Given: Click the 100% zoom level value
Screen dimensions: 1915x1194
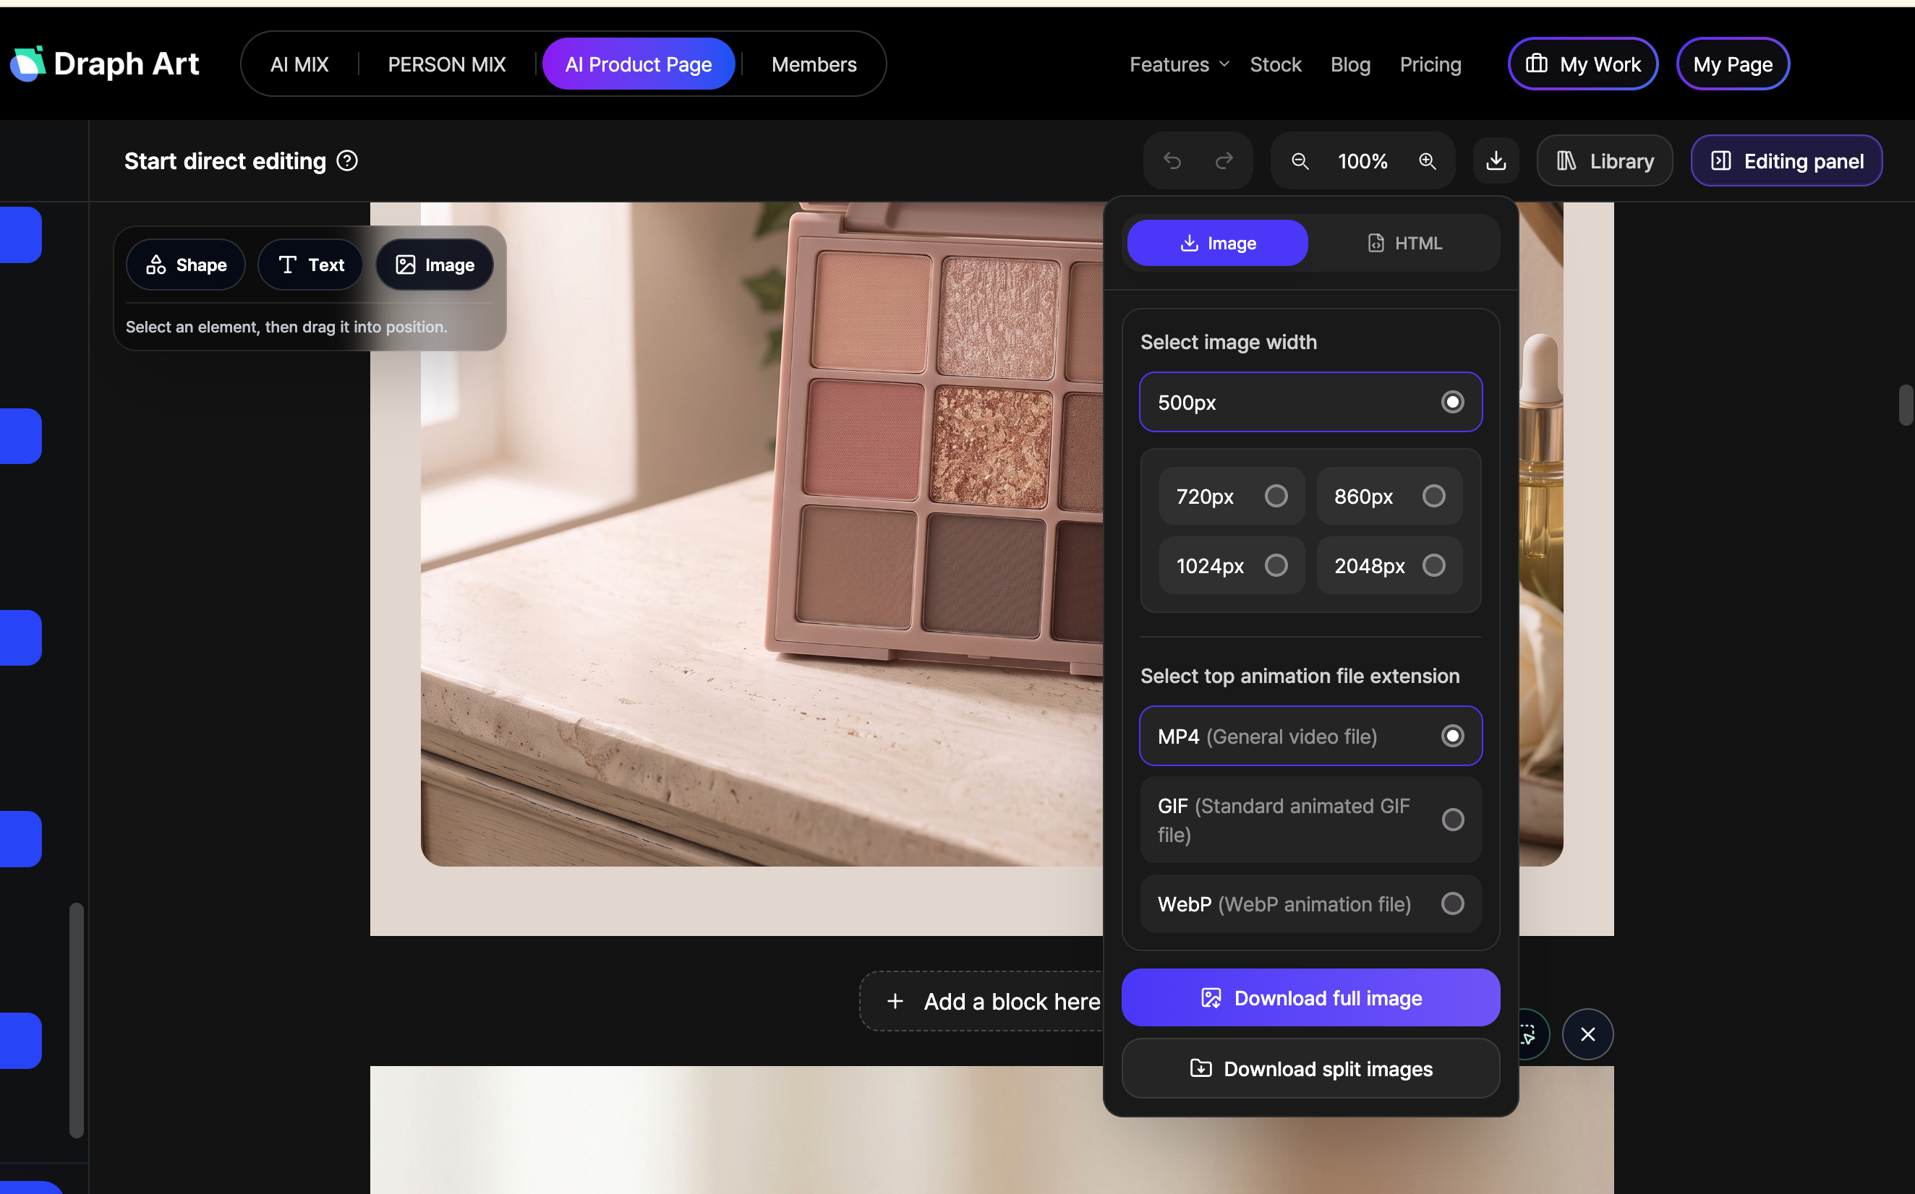Looking at the screenshot, I should pyautogui.click(x=1362, y=161).
